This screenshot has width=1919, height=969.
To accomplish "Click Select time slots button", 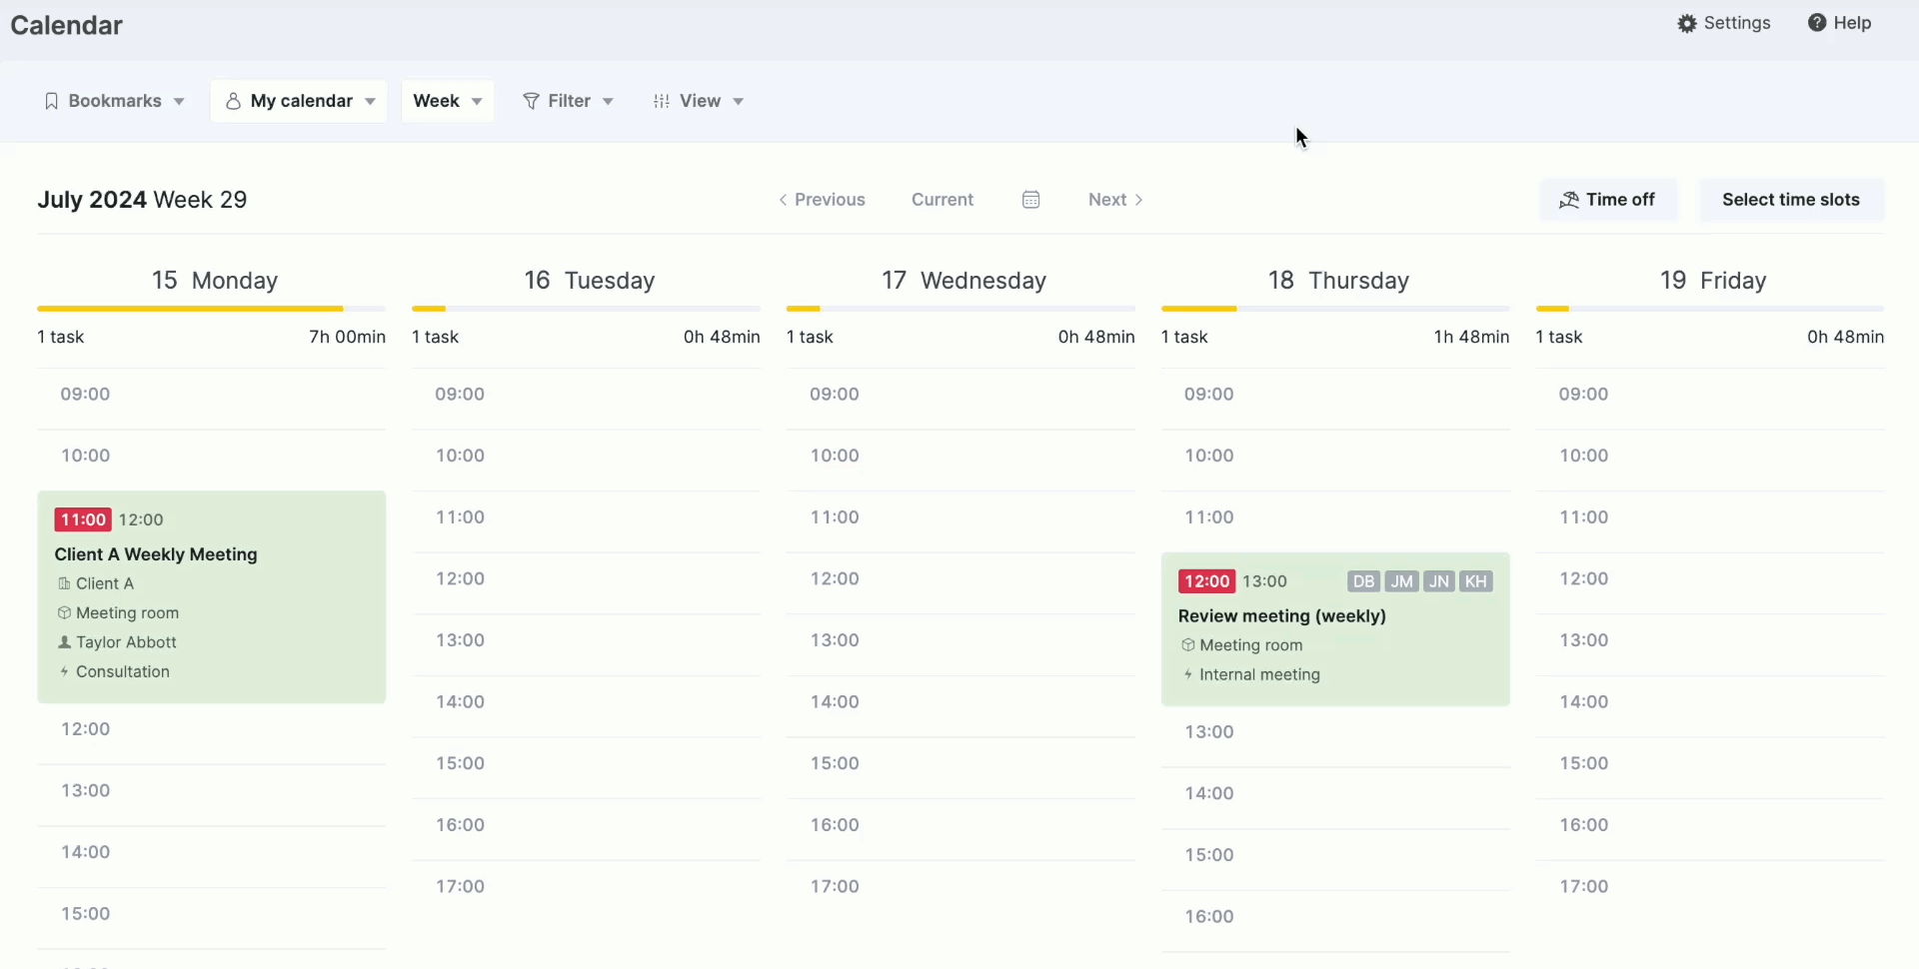I will [1790, 200].
